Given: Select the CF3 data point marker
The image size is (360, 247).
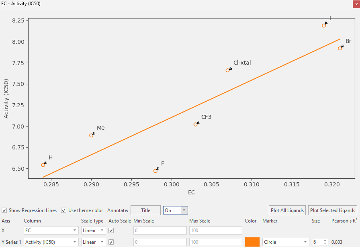Looking at the screenshot, I should click(x=195, y=125).
